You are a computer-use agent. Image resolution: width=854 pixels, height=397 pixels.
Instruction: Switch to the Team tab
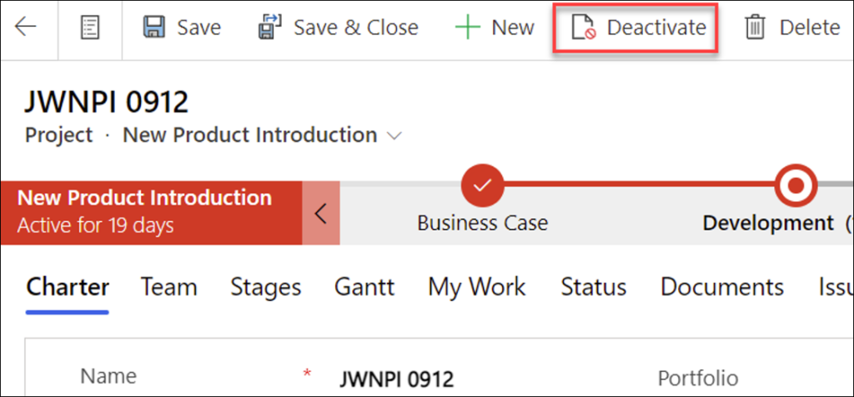click(x=168, y=288)
